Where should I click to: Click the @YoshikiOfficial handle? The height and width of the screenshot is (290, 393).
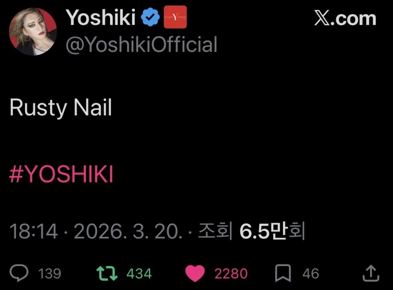141,45
